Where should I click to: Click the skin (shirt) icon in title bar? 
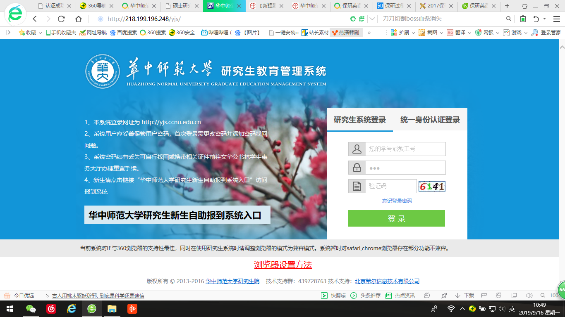(x=524, y=6)
